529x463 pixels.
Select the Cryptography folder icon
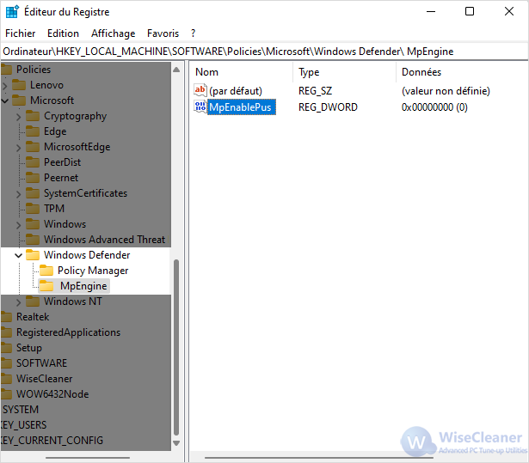coord(33,116)
